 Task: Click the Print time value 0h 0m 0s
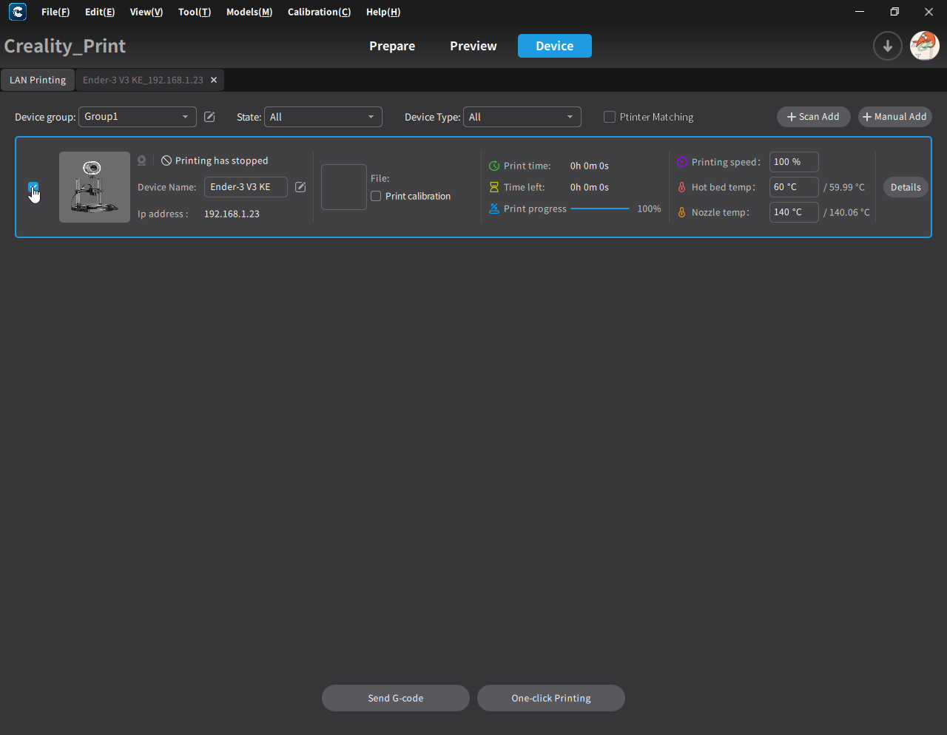590,166
